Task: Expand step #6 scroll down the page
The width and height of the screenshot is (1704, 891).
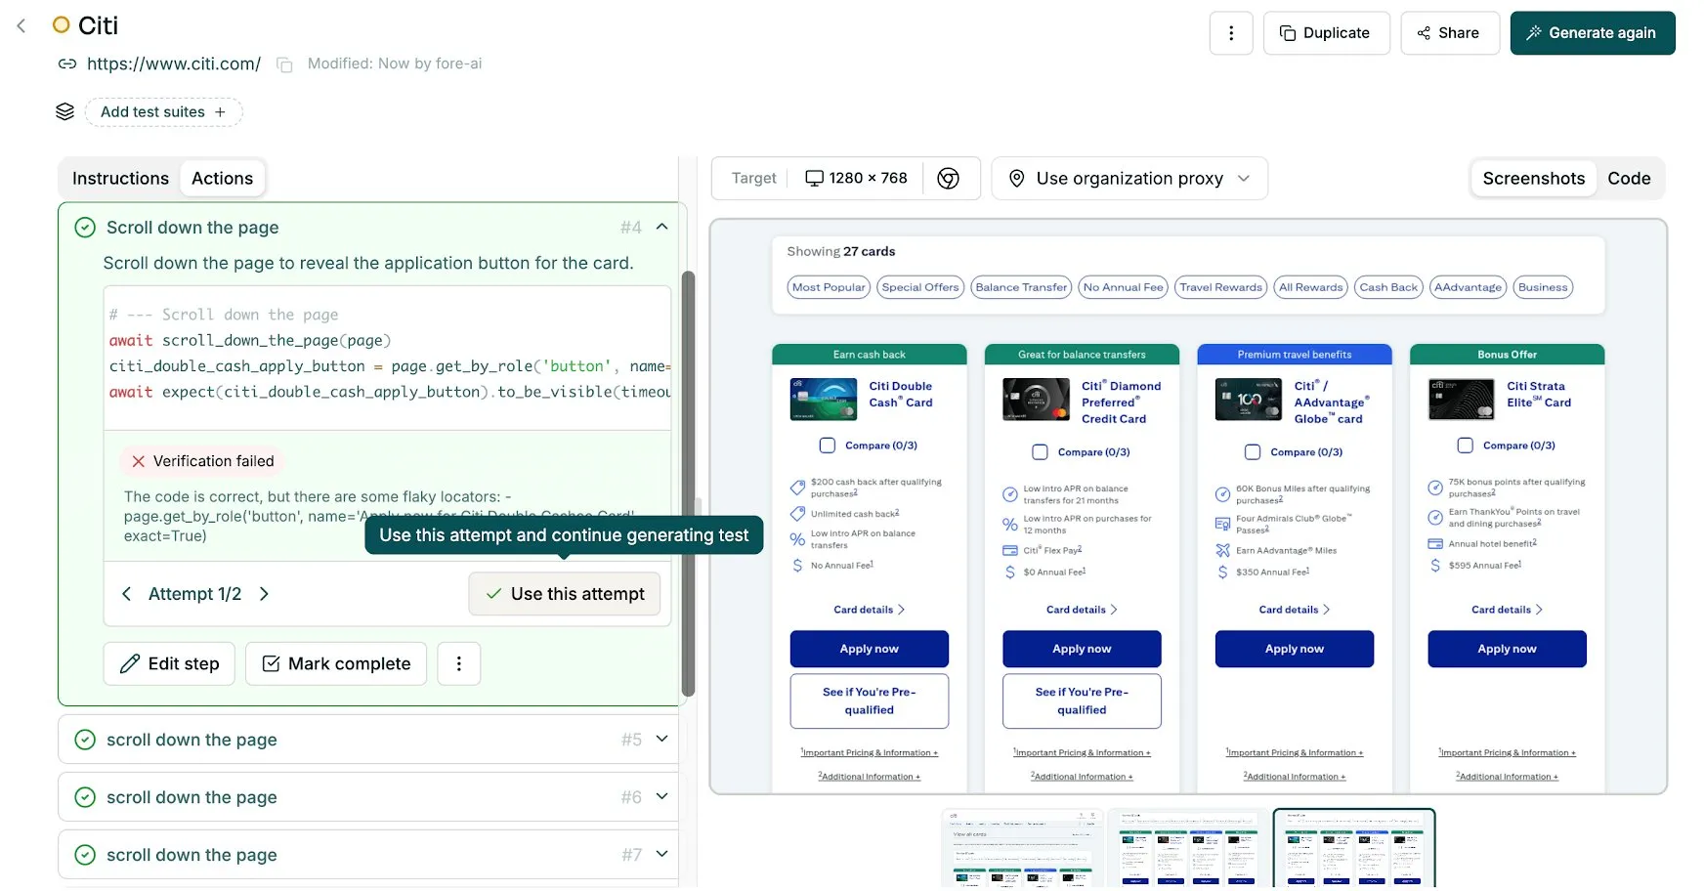Action: [661, 796]
